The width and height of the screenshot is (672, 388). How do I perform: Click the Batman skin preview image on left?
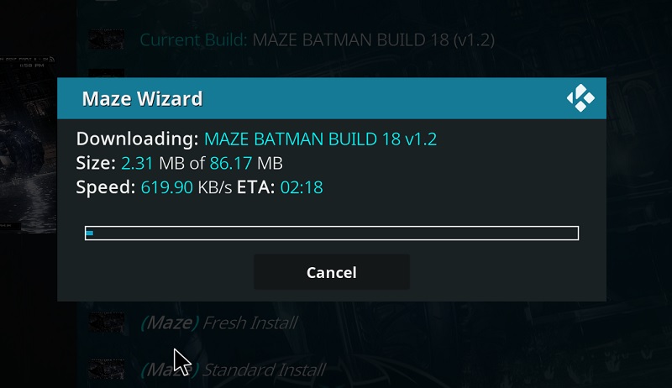(28, 144)
